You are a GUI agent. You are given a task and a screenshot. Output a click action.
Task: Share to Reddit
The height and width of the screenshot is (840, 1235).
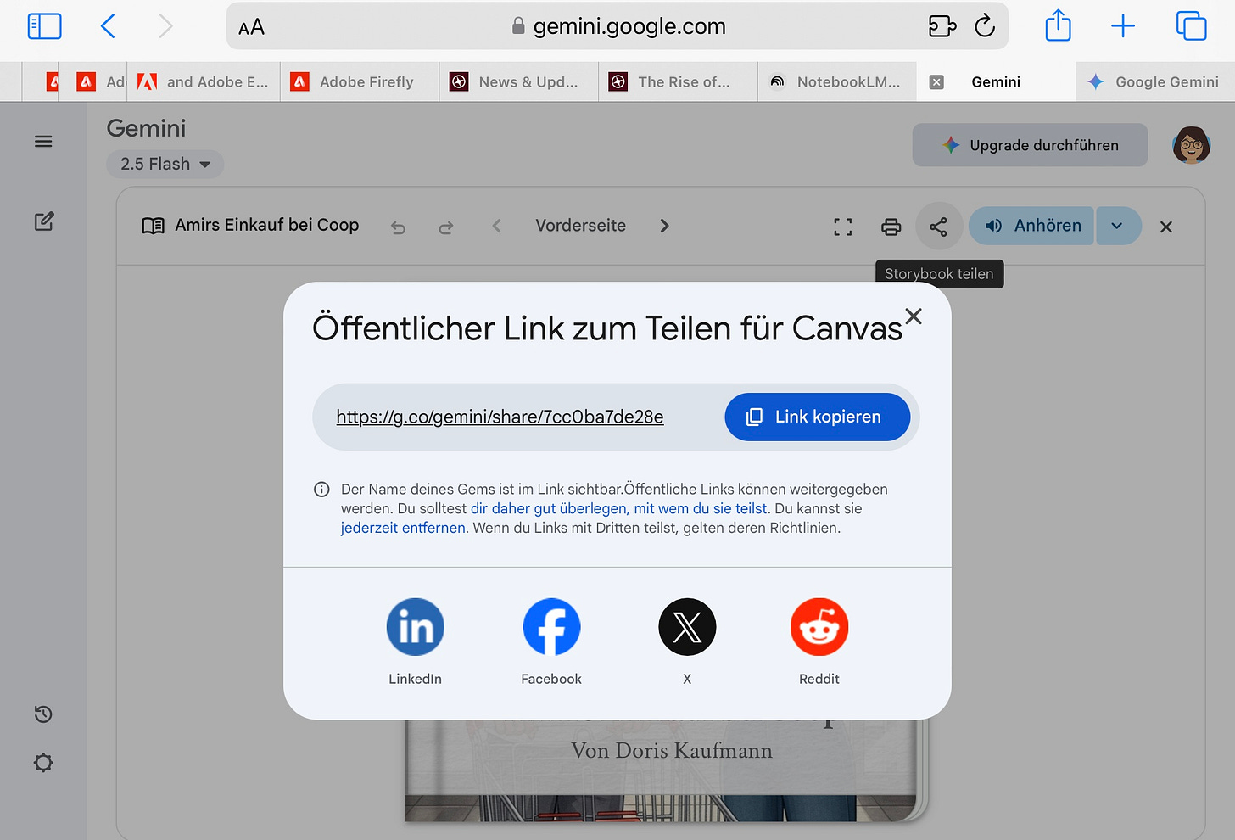[819, 627]
